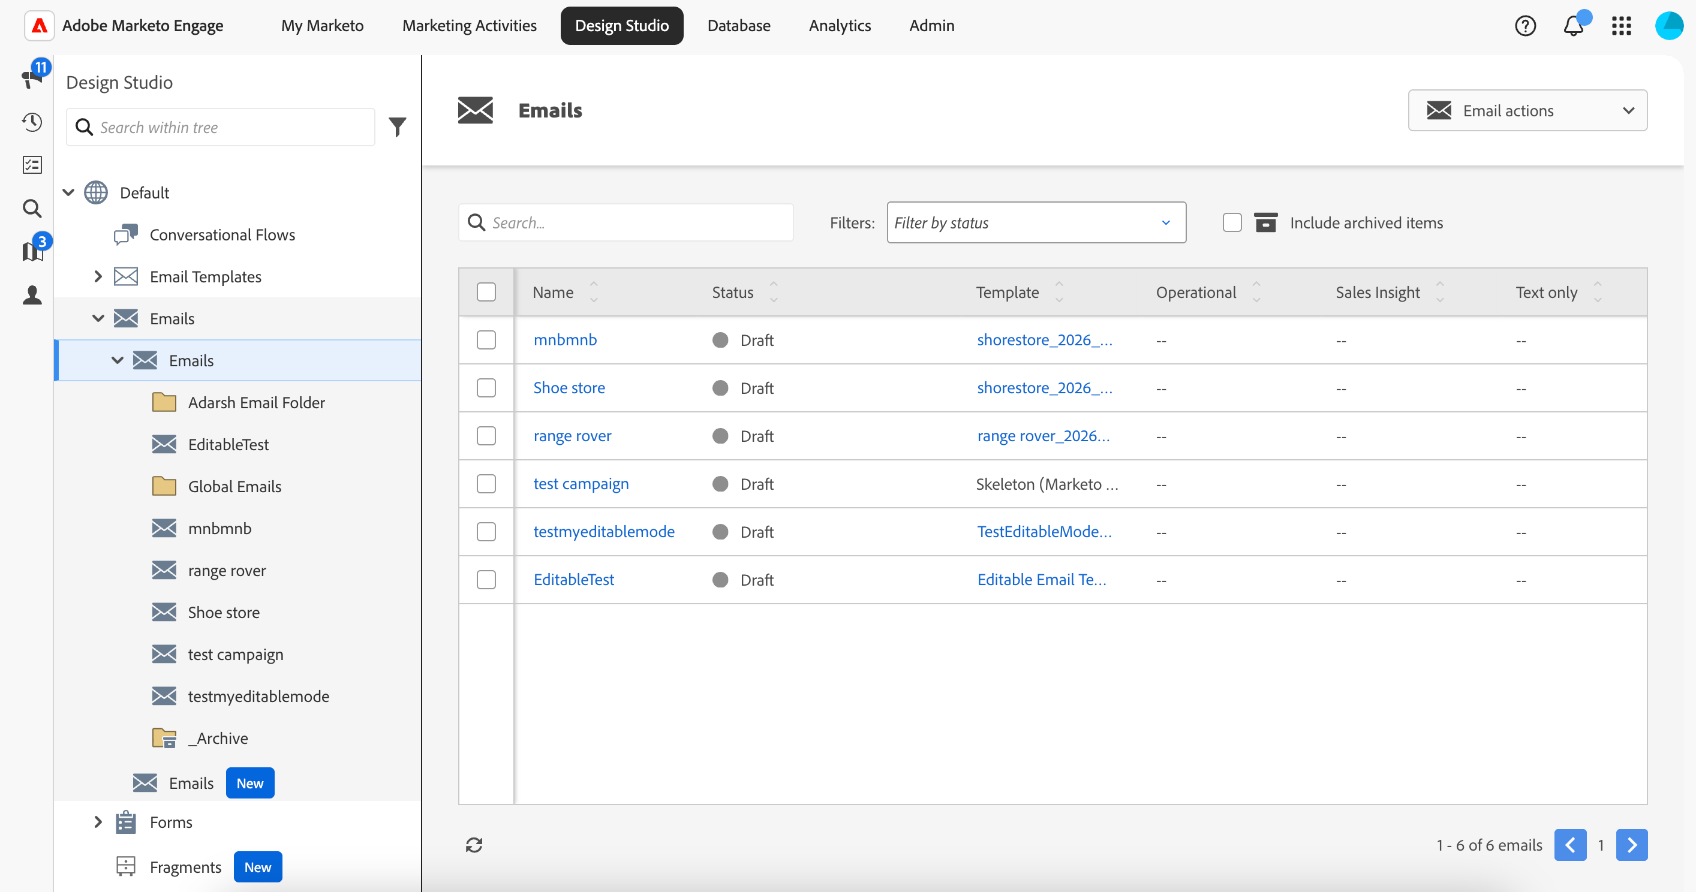1696x892 pixels.
Task: Collapse the top-level Emails node
Action: click(97, 319)
